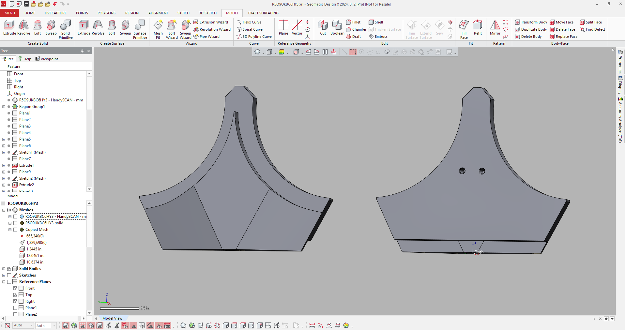This screenshot has height=330, width=625.
Task: Open the POLYGONS ribbon tab
Action: pyautogui.click(x=106, y=13)
